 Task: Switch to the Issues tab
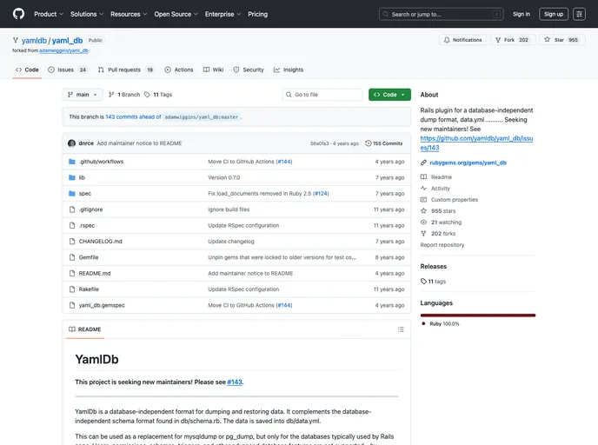68,70
